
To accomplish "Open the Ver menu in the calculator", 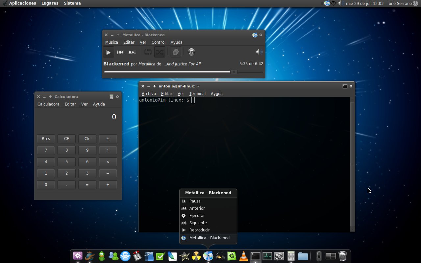I will pos(84,104).
